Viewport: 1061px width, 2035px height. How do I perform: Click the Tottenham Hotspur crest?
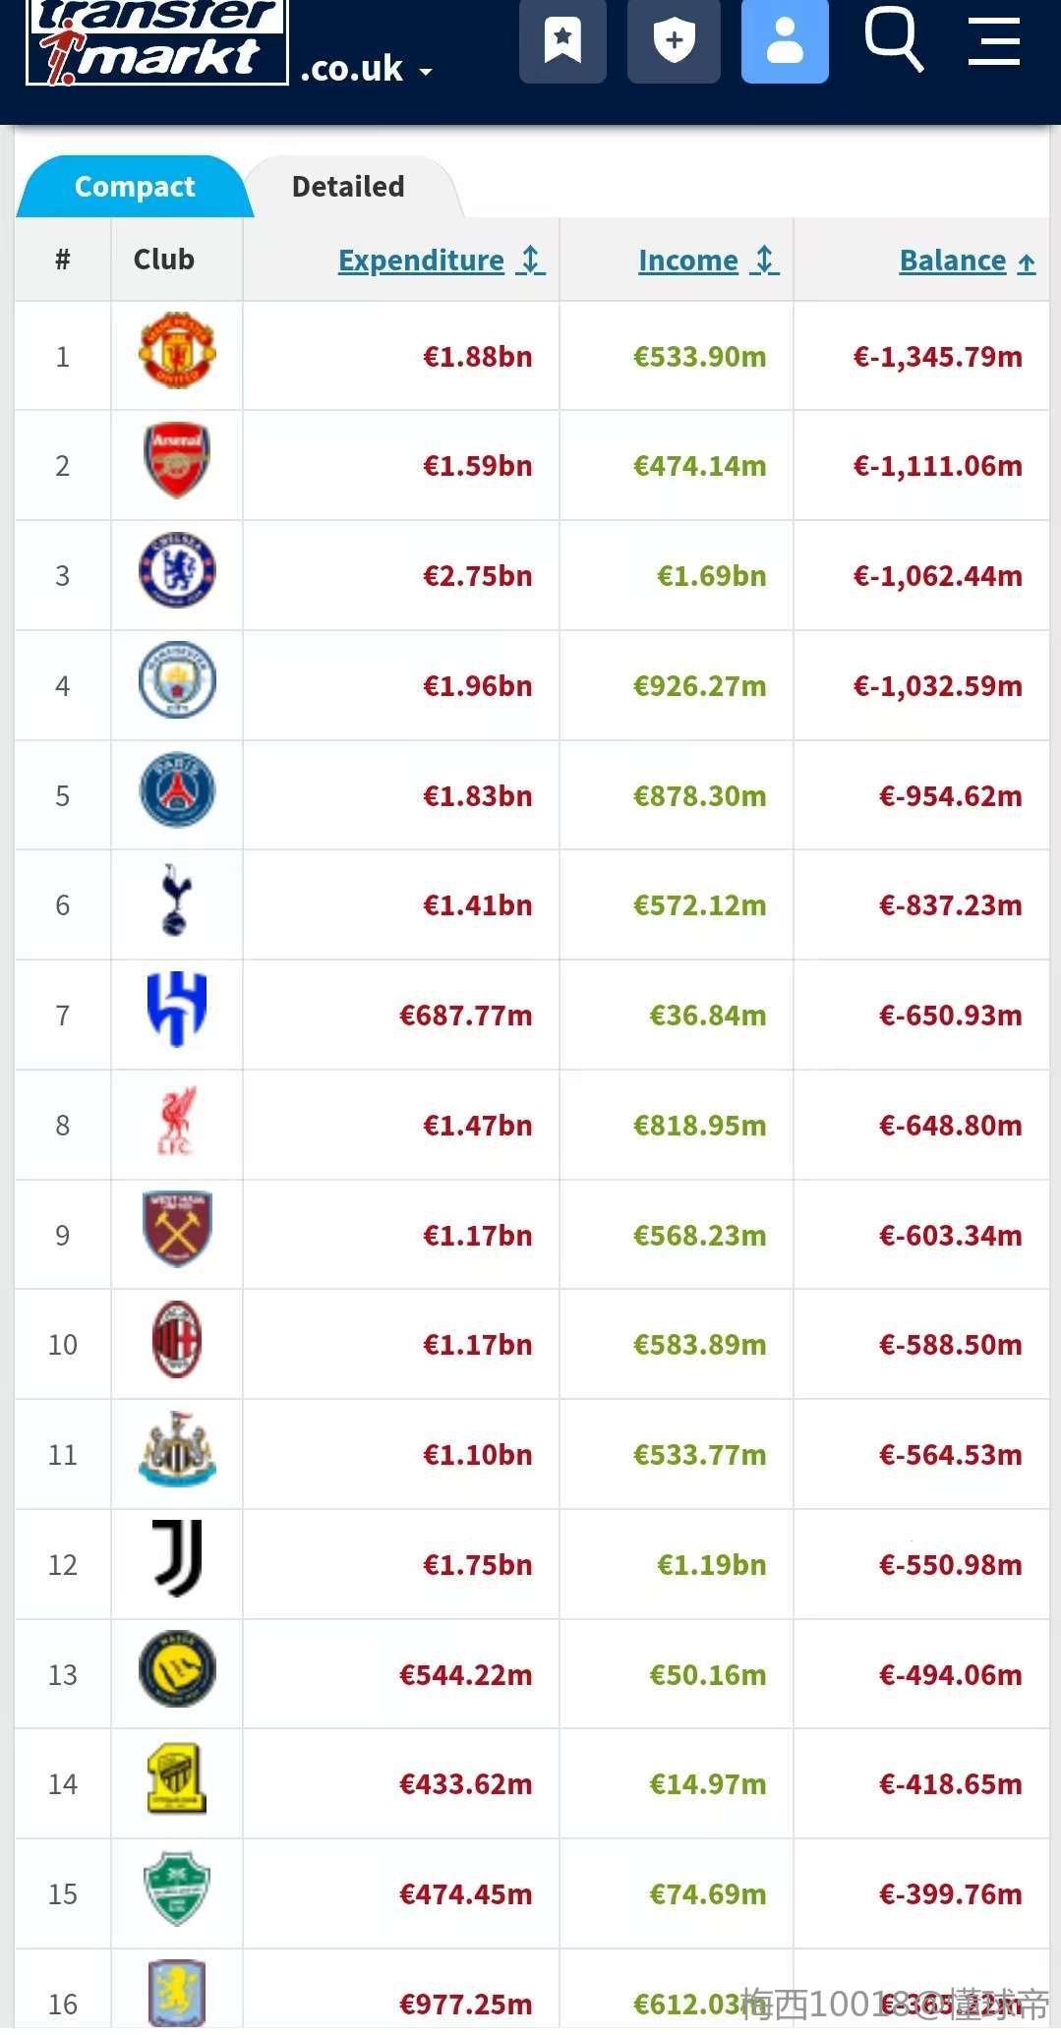click(x=177, y=901)
